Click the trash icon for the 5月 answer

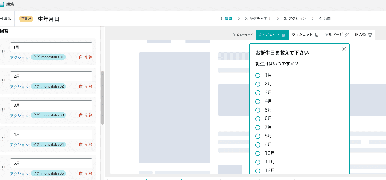point(81,173)
